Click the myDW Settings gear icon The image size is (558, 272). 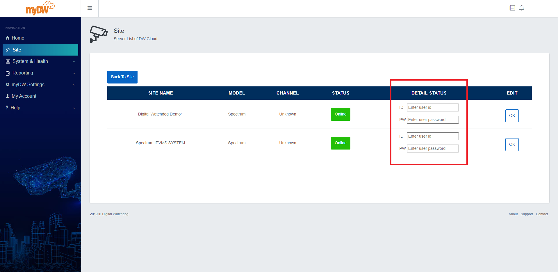point(8,84)
